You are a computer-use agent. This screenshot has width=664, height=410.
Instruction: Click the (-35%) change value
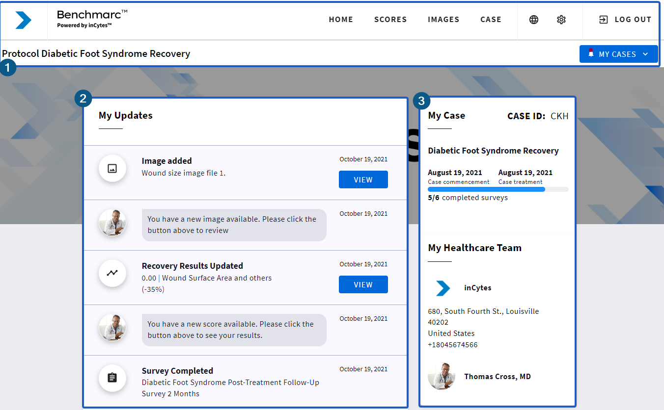click(153, 289)
